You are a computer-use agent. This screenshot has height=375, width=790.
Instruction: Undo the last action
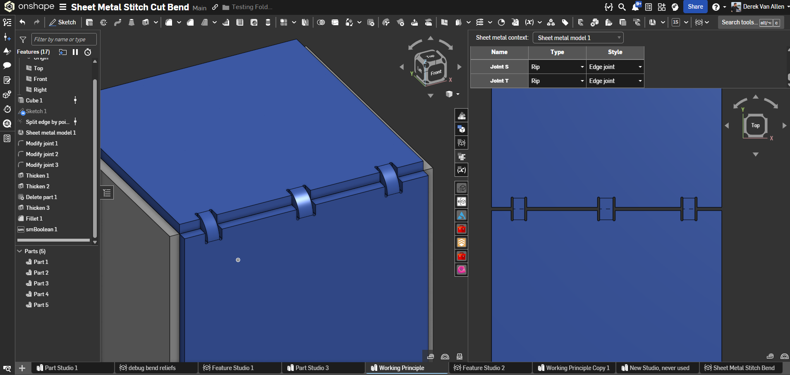point(22,22)
